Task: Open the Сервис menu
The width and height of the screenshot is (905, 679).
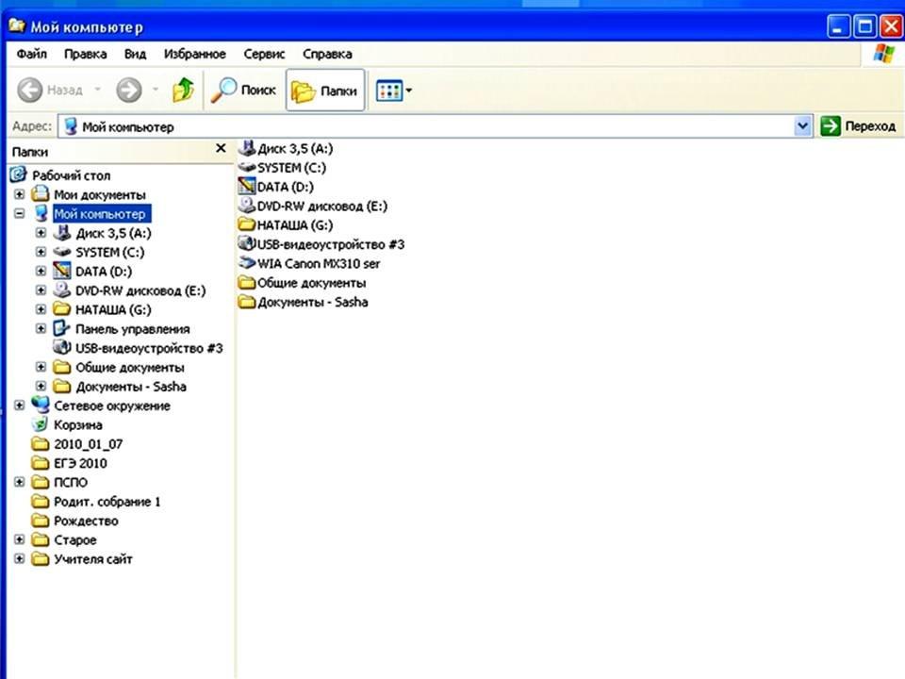Action: pos(264,54)
